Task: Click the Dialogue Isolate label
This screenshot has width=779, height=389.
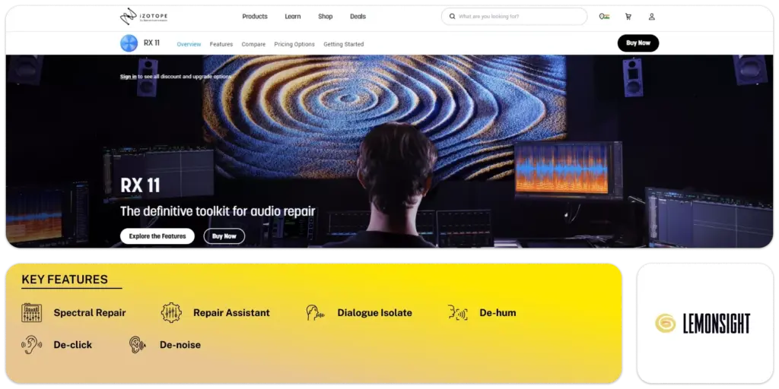Action: click(x=374, y=313)
